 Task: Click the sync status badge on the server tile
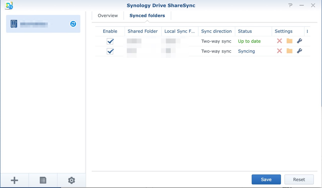pos(73,24)
